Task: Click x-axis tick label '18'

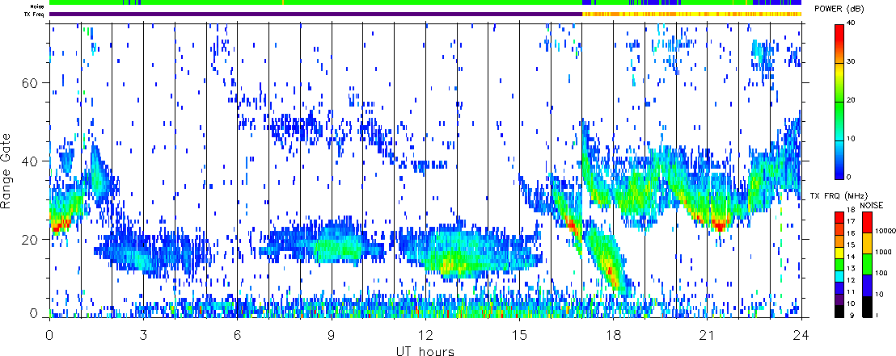Action: tap(613, 334)
